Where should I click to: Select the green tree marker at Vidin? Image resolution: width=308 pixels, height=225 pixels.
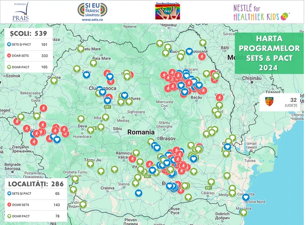pyautogui.click(x=83, y=204)
